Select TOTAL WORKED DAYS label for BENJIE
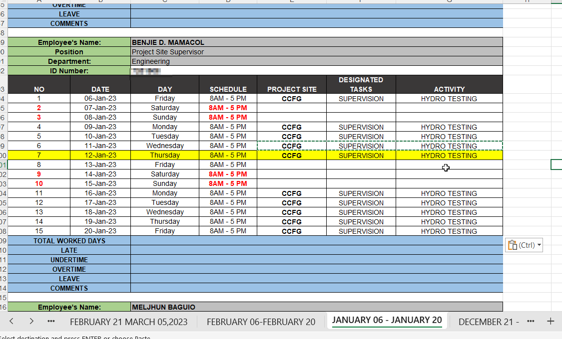This screenshot has height=339, width=562. (x=69, y=241)
